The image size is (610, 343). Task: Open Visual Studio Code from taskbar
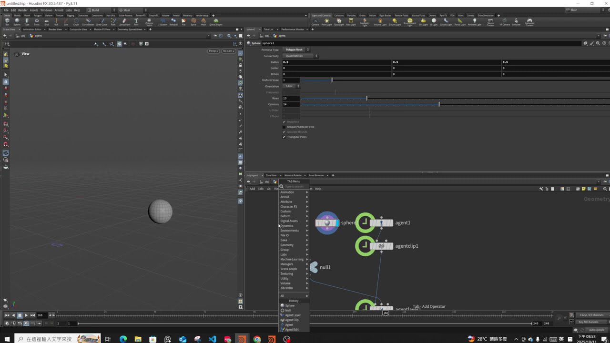point(213,339)
